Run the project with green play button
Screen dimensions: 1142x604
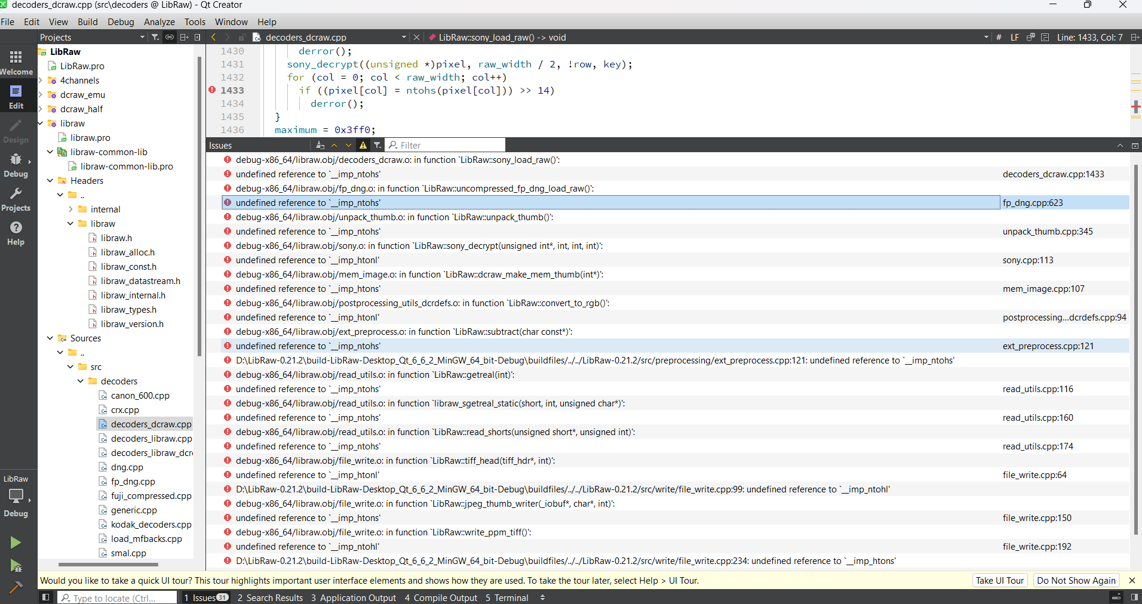click(16, 543)
